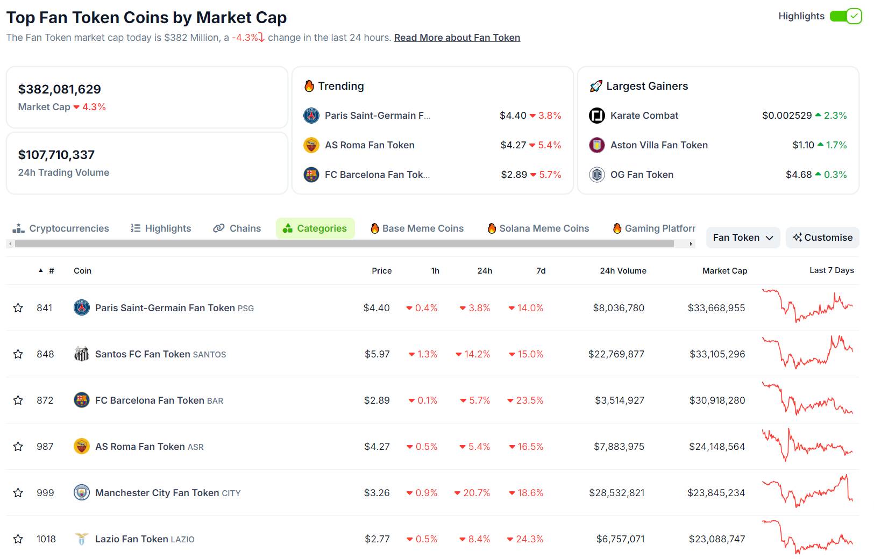Favorite FC Barcelona Fan Token with star

coord(18,400)
